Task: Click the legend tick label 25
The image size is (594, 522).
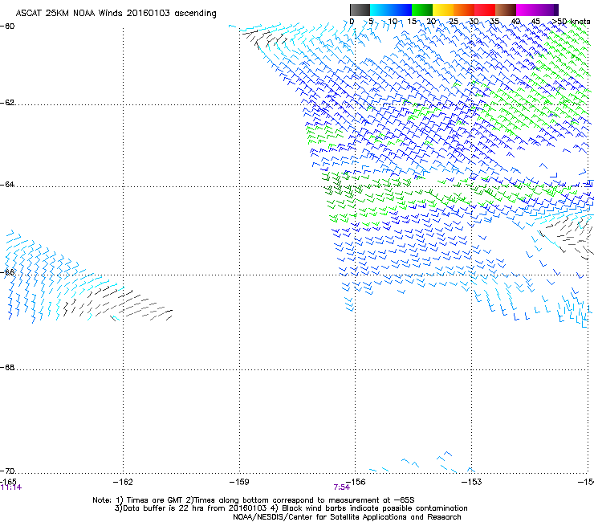Action: [x=454, y=22]
